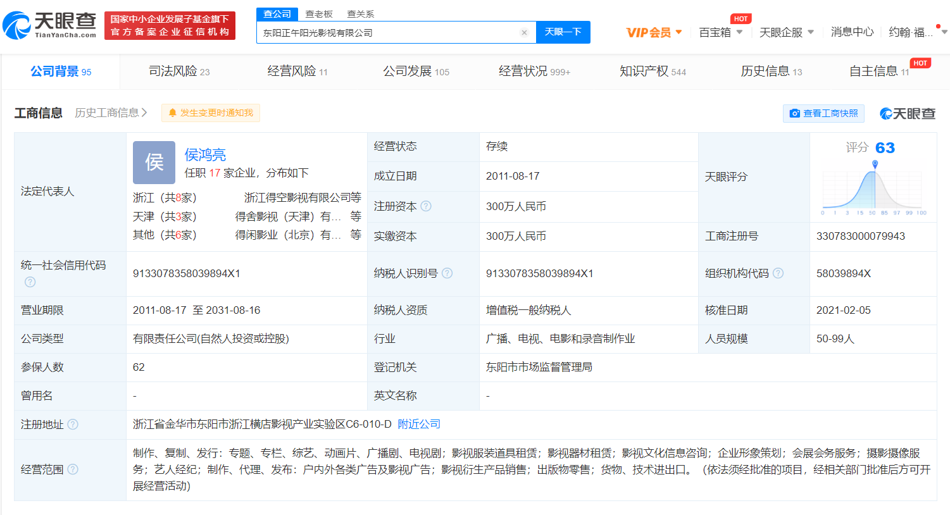Click help icon next to 注册地址
Viewport: 950px width, 515px height.
click(73, 424)
